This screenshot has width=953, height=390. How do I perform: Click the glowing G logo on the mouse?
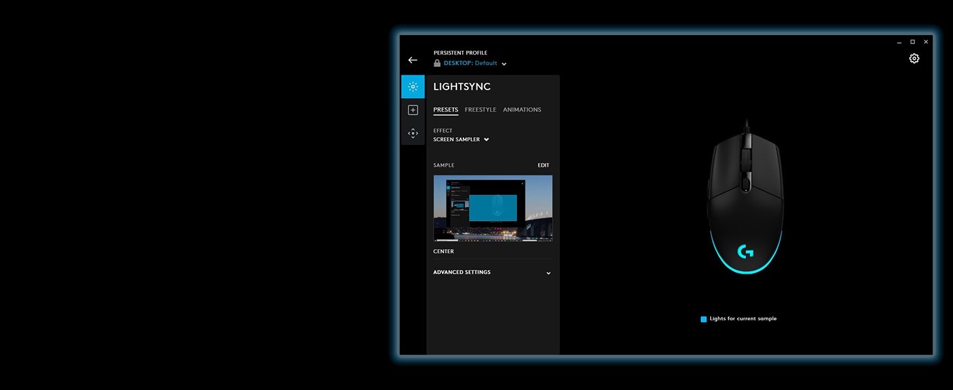click(x=745, y=252)
